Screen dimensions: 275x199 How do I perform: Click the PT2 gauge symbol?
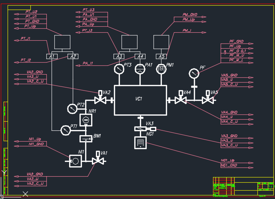click(72, 109)
